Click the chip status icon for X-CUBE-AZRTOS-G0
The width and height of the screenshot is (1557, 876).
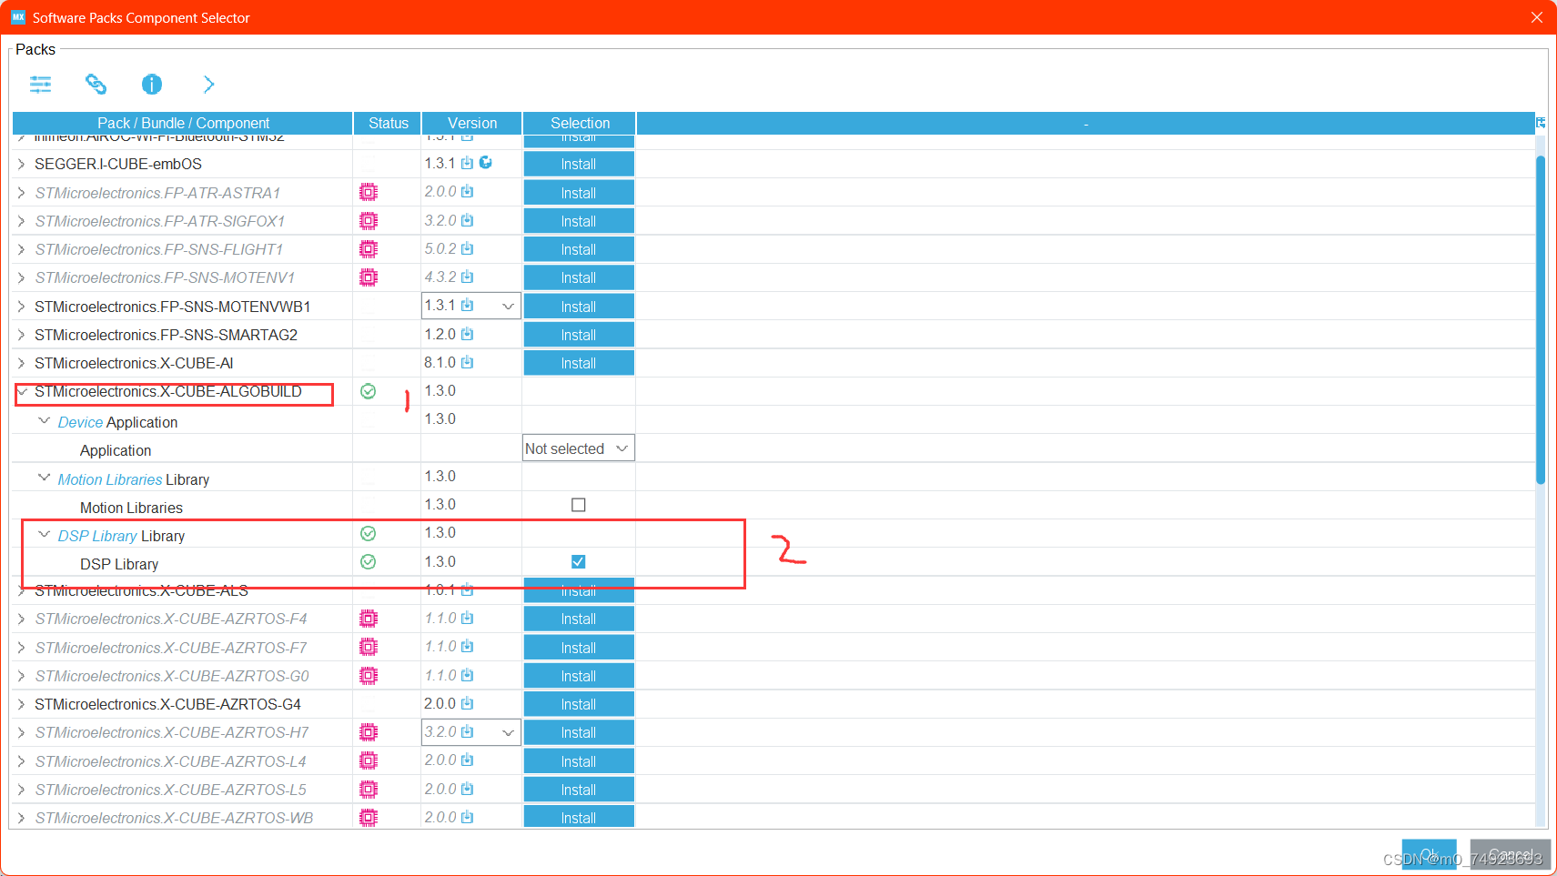369,676
